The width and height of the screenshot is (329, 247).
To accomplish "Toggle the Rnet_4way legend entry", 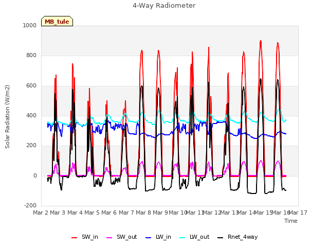I will [x=237, y=237].
